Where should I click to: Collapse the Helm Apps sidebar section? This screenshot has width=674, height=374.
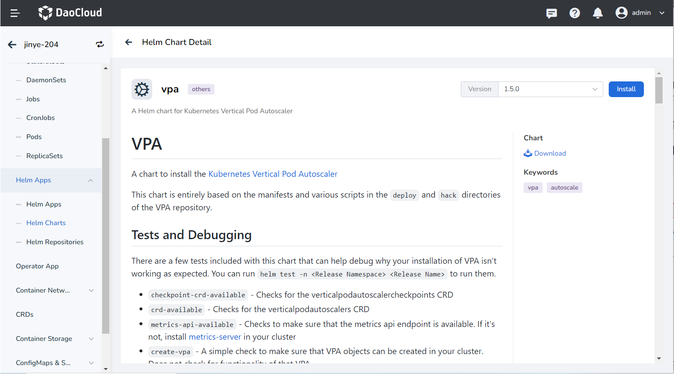click(x=90, y=180)
